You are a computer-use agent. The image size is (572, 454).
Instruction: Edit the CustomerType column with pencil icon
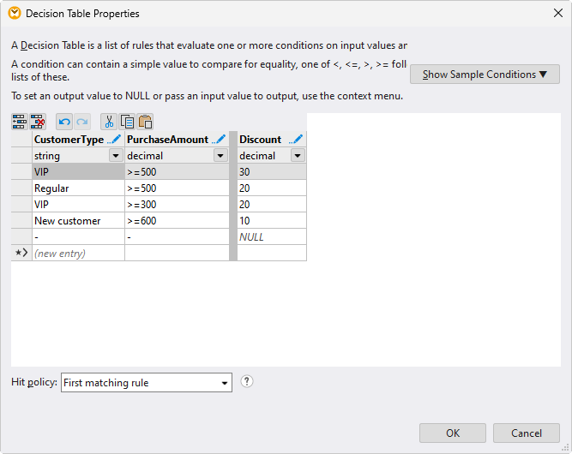(114, 140)
